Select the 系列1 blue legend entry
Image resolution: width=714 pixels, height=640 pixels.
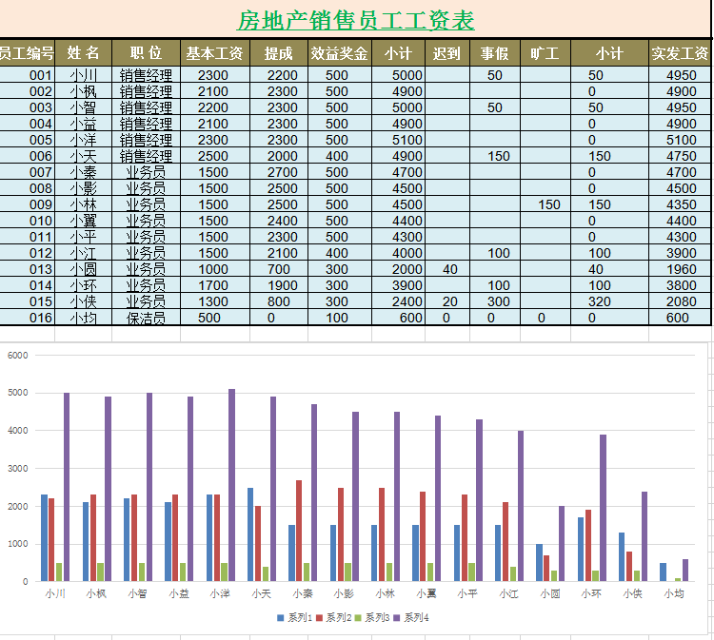295,618
